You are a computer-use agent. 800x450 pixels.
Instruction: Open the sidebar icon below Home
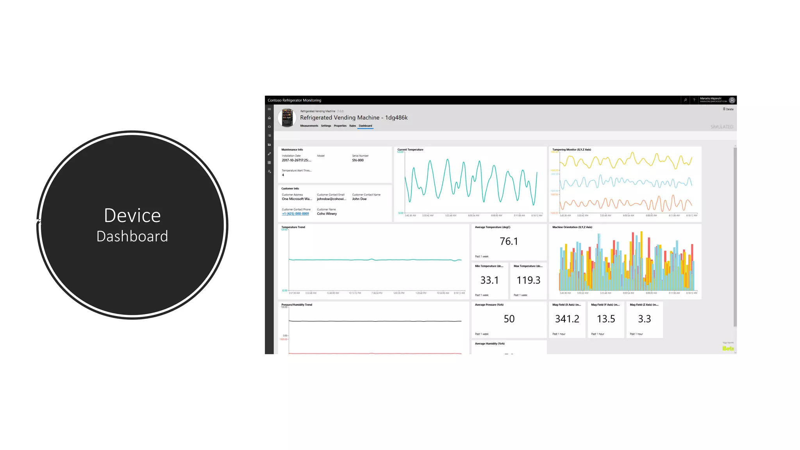tap(269, 127)
